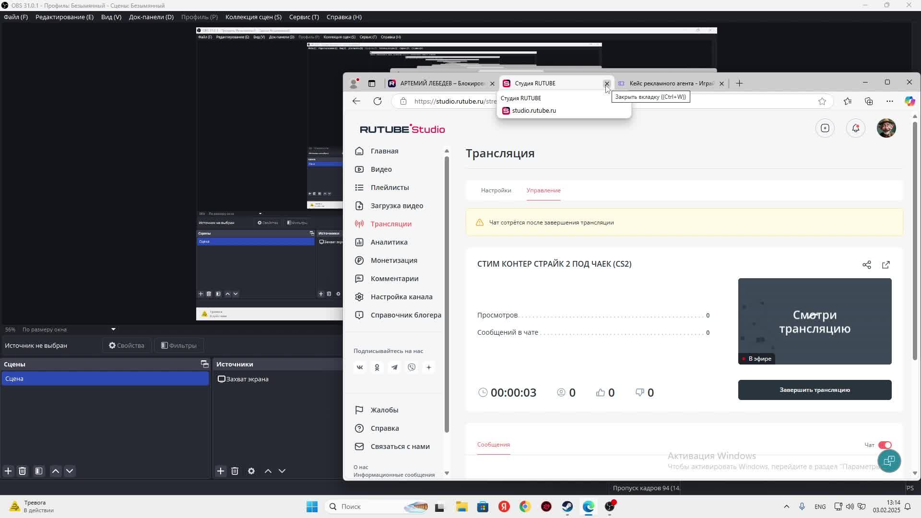
Task: Switch to Настройки tab of stream
Action: coord(496,190)
